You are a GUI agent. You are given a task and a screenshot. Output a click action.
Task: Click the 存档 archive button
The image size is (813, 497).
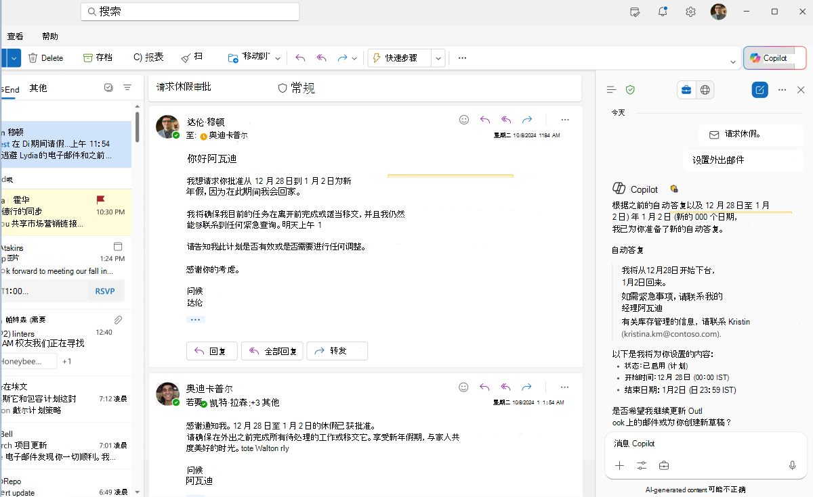98,58
